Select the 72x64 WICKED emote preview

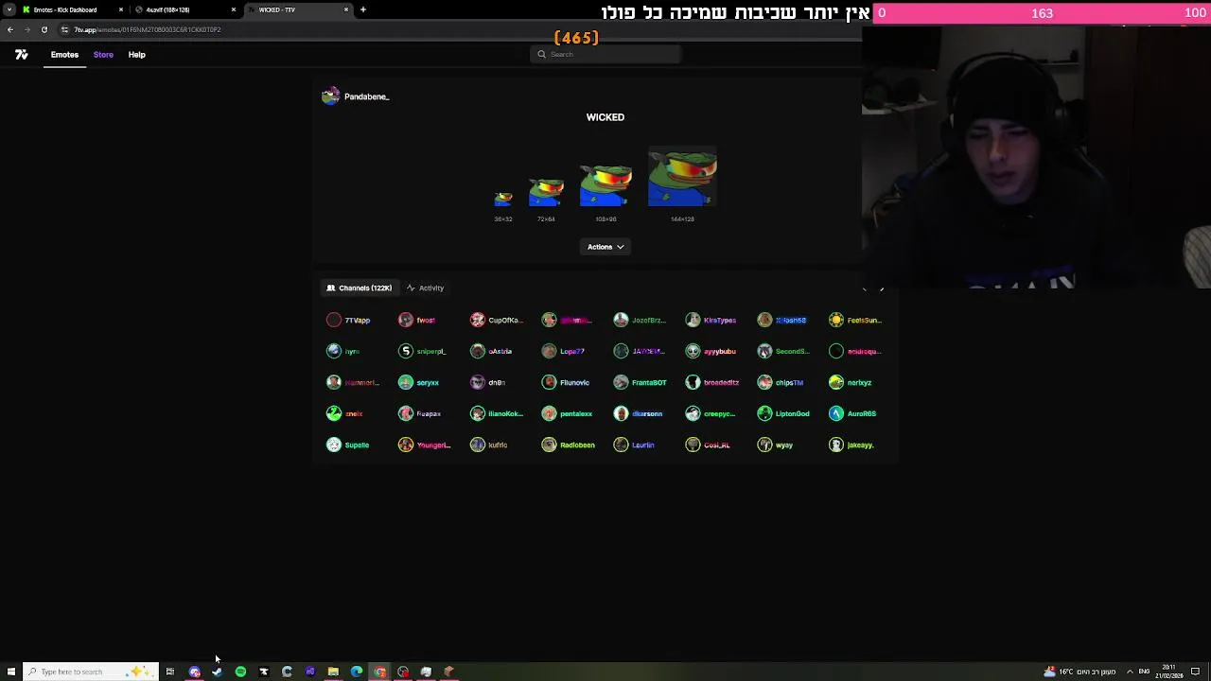tap(546, 191)
